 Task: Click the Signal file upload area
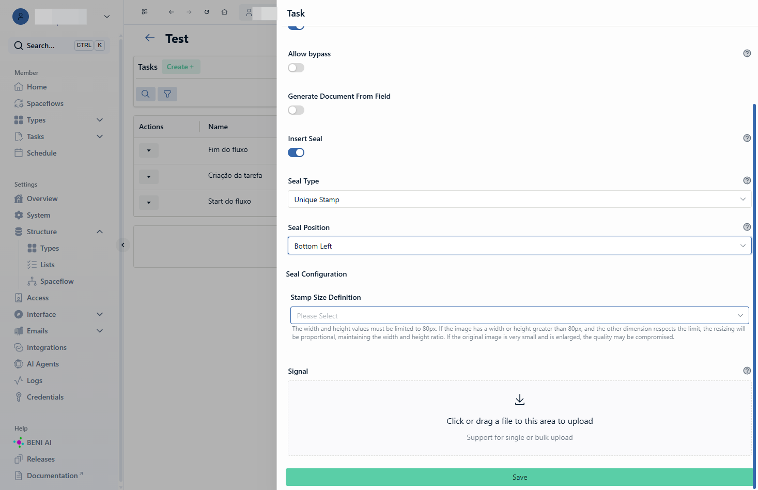(520, 418)
